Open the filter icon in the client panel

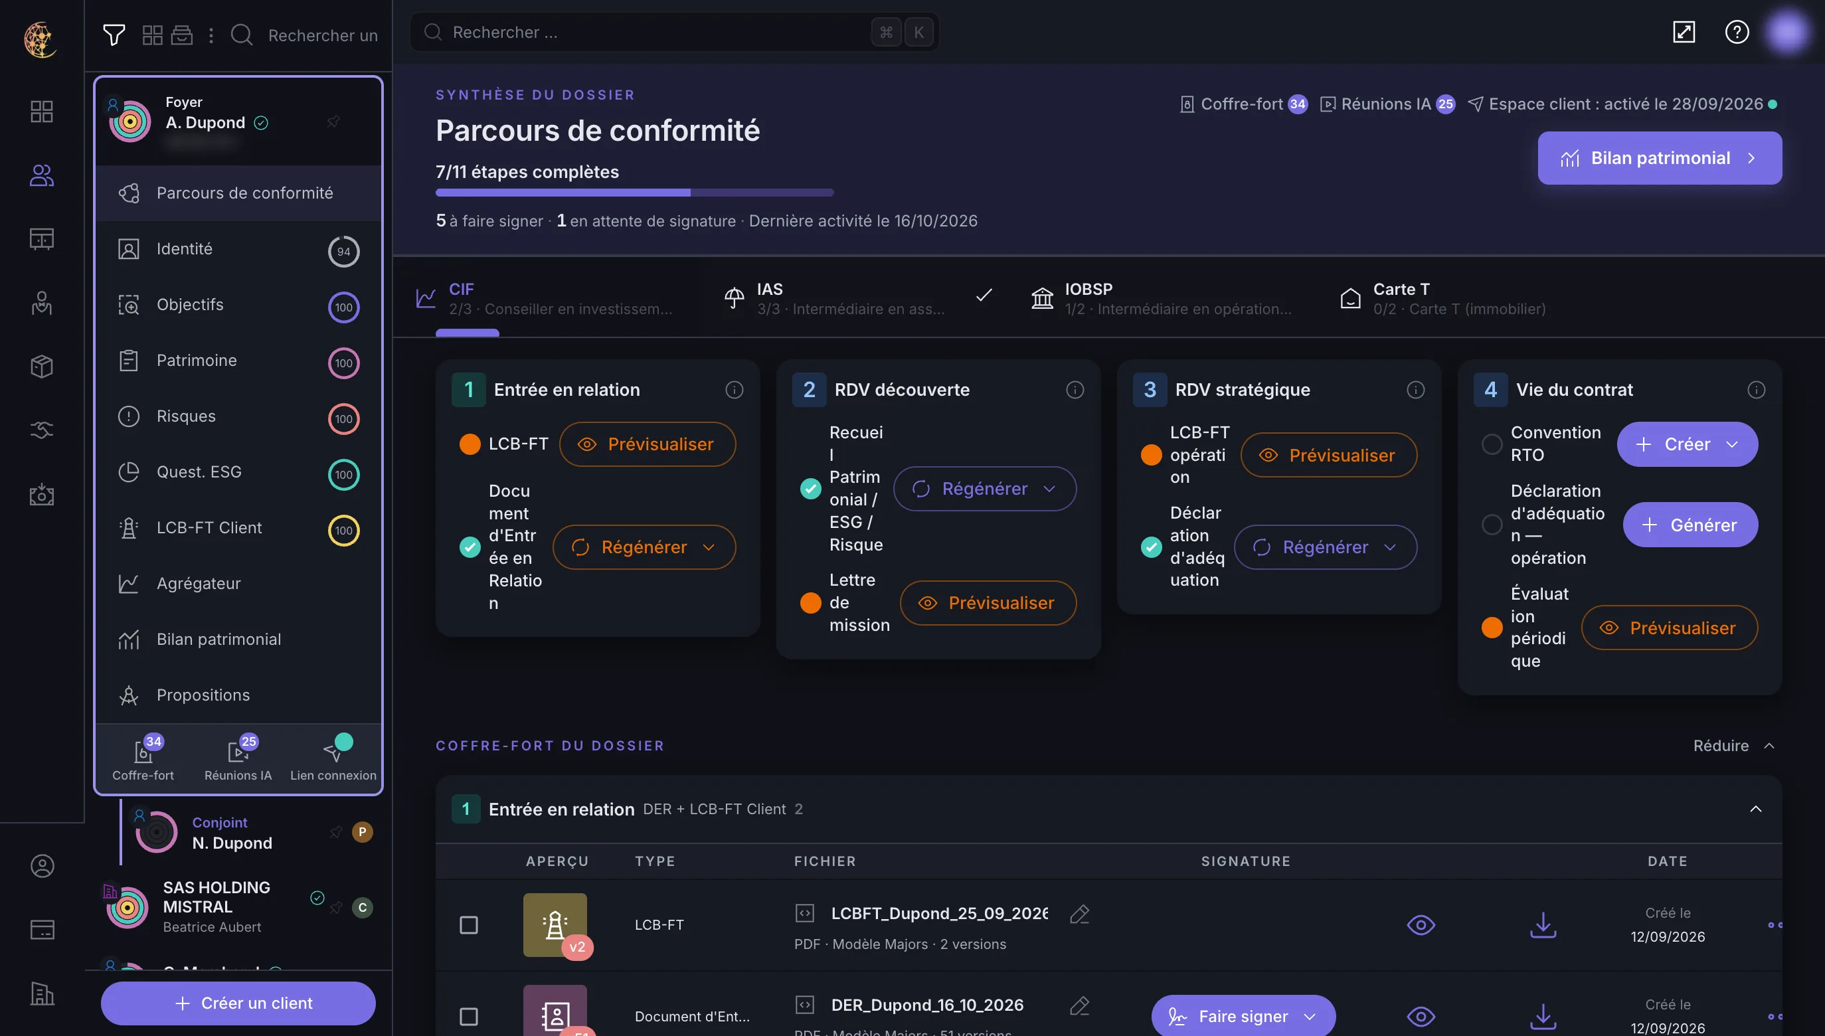point(114,35)
